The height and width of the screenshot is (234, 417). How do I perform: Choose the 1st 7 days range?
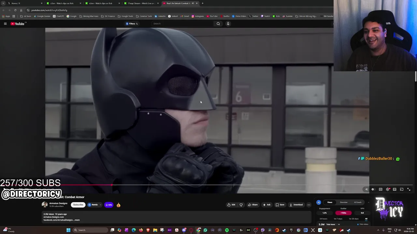(x=338, y=219)
